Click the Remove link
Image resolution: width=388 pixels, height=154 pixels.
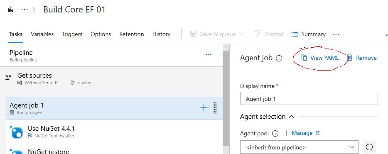coord(366,58)
